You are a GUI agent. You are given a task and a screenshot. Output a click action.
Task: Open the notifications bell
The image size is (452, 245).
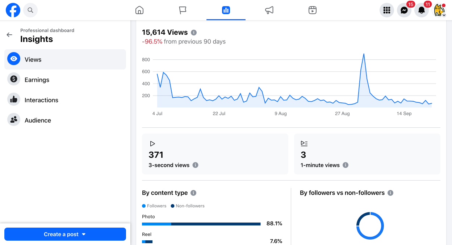(422, 10)
